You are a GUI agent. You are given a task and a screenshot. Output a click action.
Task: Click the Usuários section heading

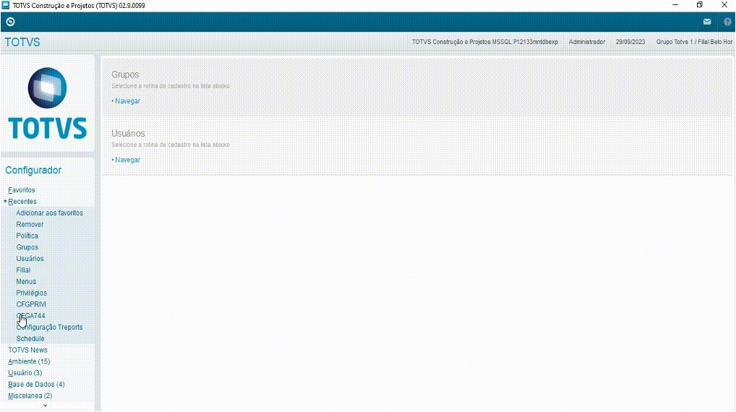128,134
